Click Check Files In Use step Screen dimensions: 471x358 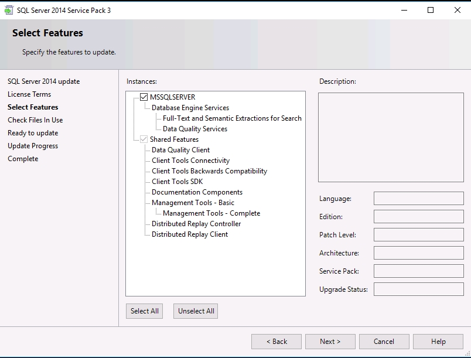click(x=36, y=120)
